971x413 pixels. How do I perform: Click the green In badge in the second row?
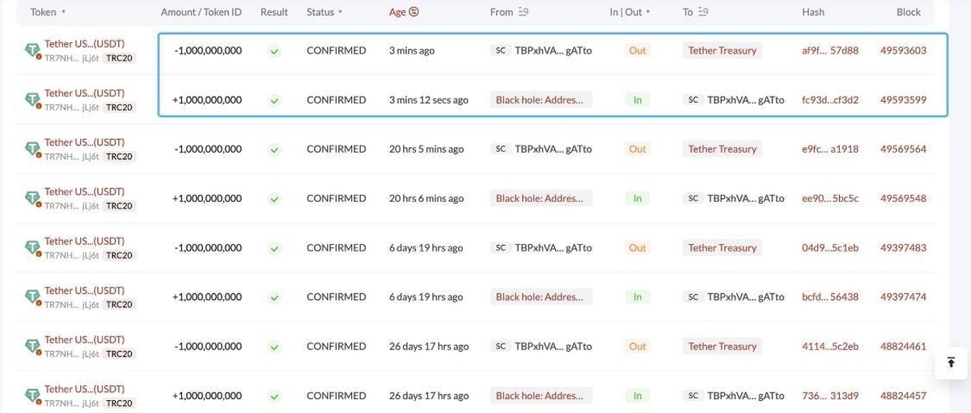638,100
